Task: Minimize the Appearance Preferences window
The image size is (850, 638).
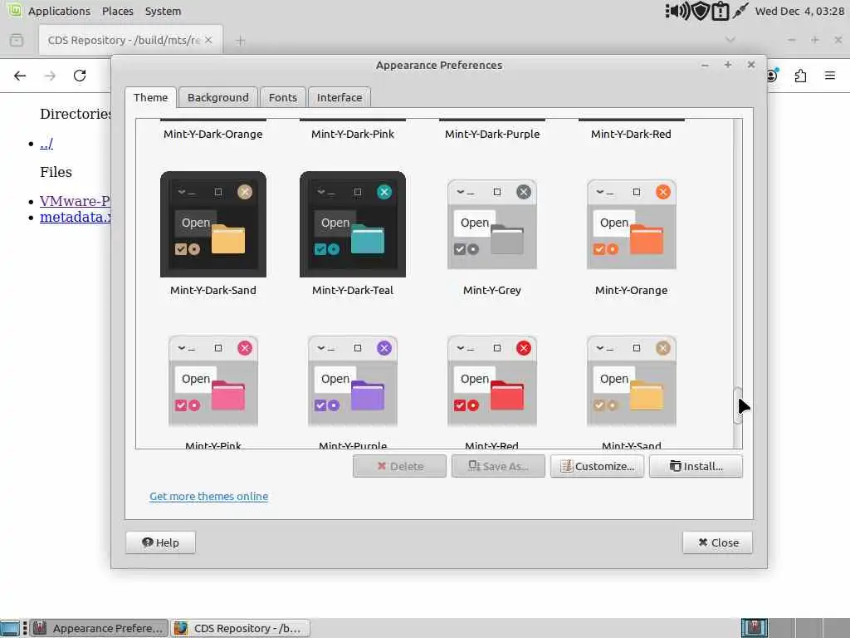Action: [x=705, y=65]
